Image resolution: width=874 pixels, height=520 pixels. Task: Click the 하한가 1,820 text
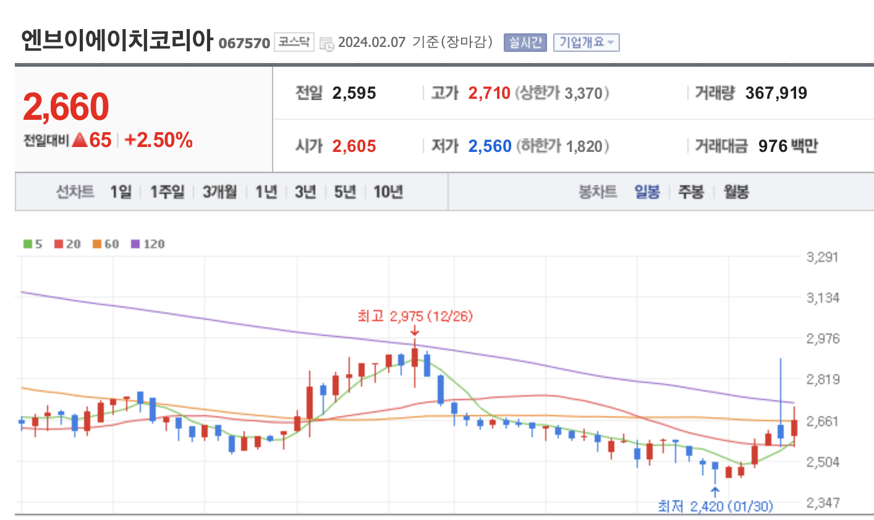tap(562, 146)
